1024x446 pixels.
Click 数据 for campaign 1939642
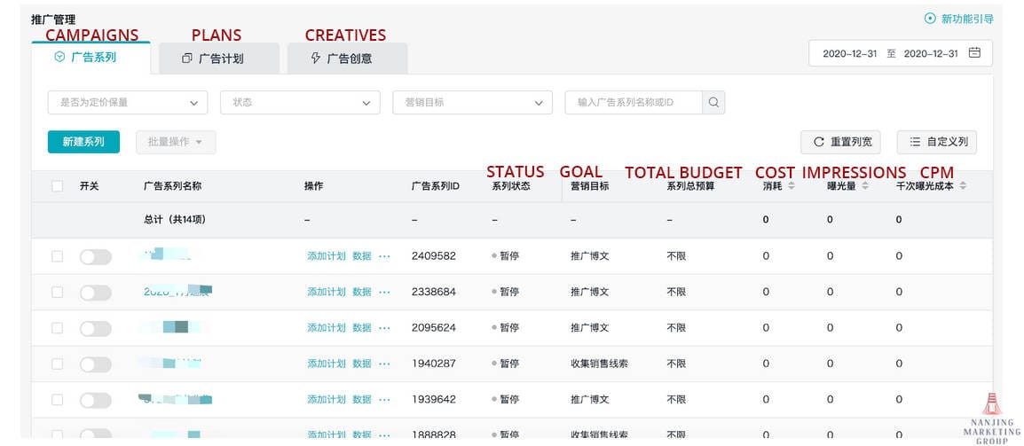point(362,400)
